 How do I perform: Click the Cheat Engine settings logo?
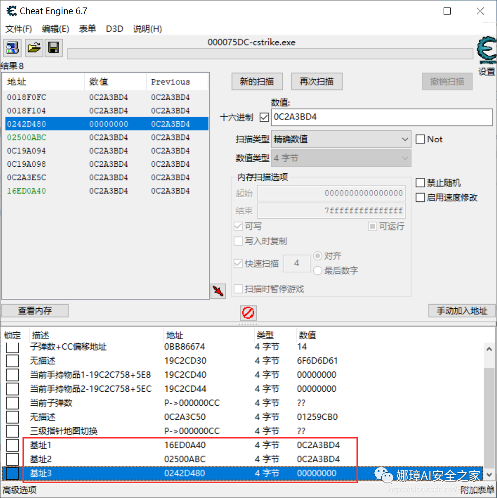pyautogui.click(x=487, y=51)
